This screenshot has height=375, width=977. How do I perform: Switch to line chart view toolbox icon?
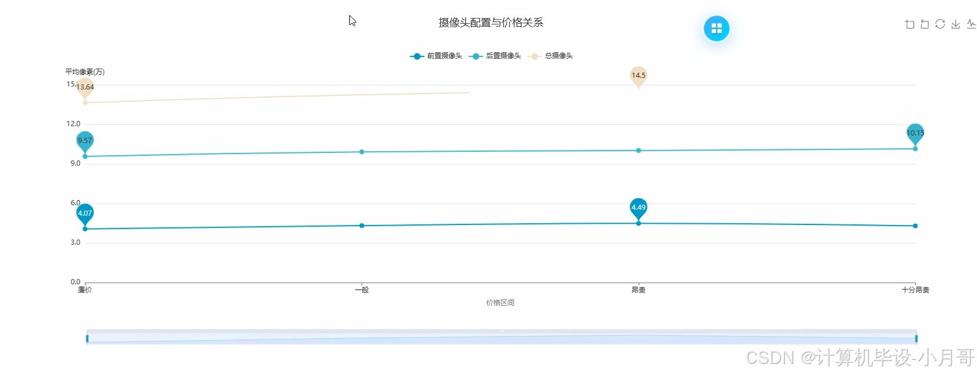[971, 24]
